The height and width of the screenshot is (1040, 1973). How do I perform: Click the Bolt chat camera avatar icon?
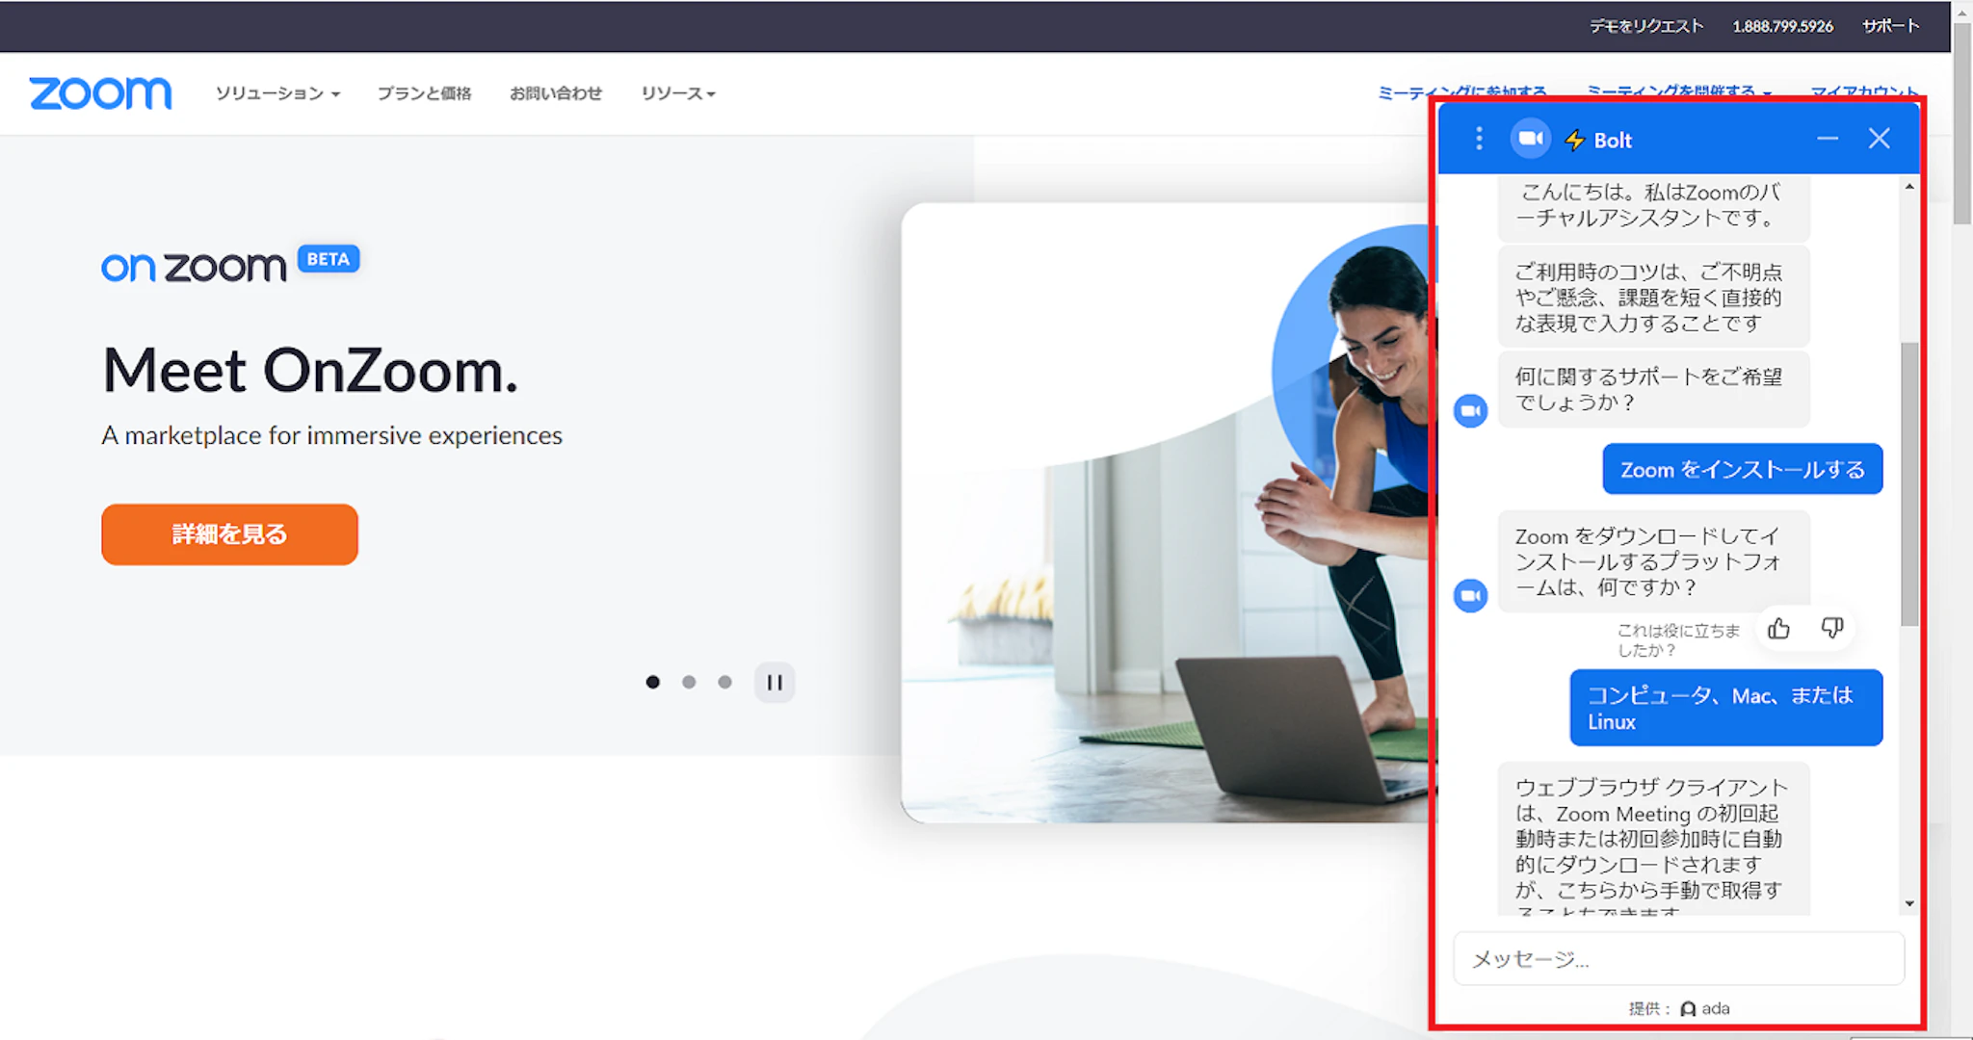click(1530, 139)
